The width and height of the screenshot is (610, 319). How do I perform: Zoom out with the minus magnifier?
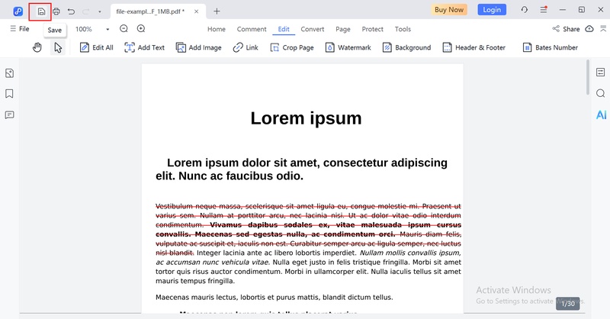point(124,28)
